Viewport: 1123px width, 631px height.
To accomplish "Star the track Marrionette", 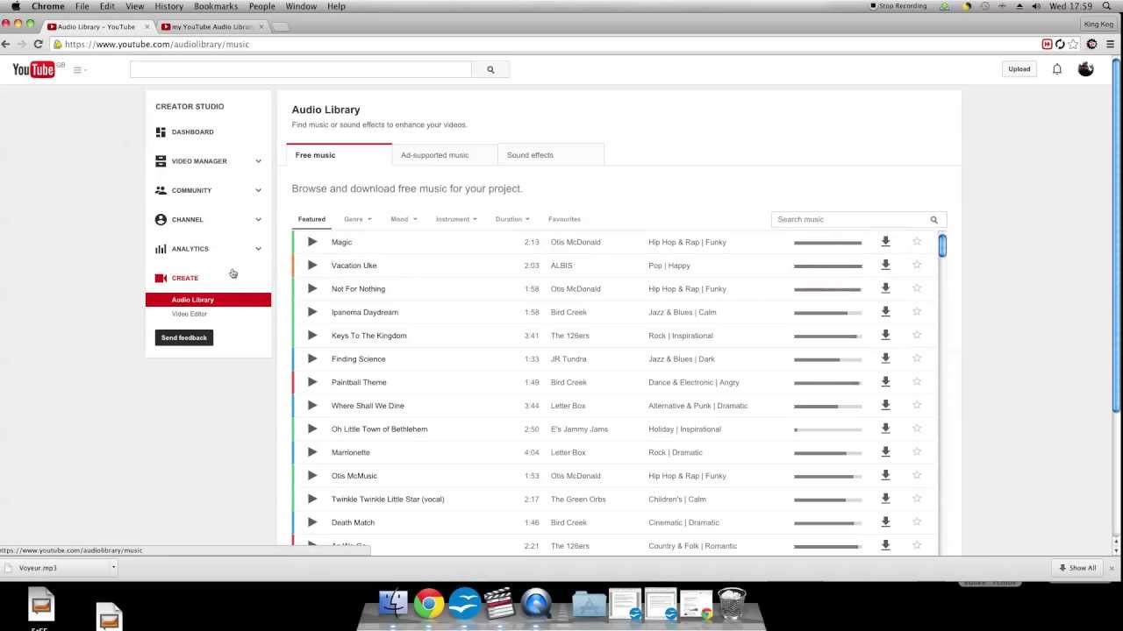I will (917, 452).
